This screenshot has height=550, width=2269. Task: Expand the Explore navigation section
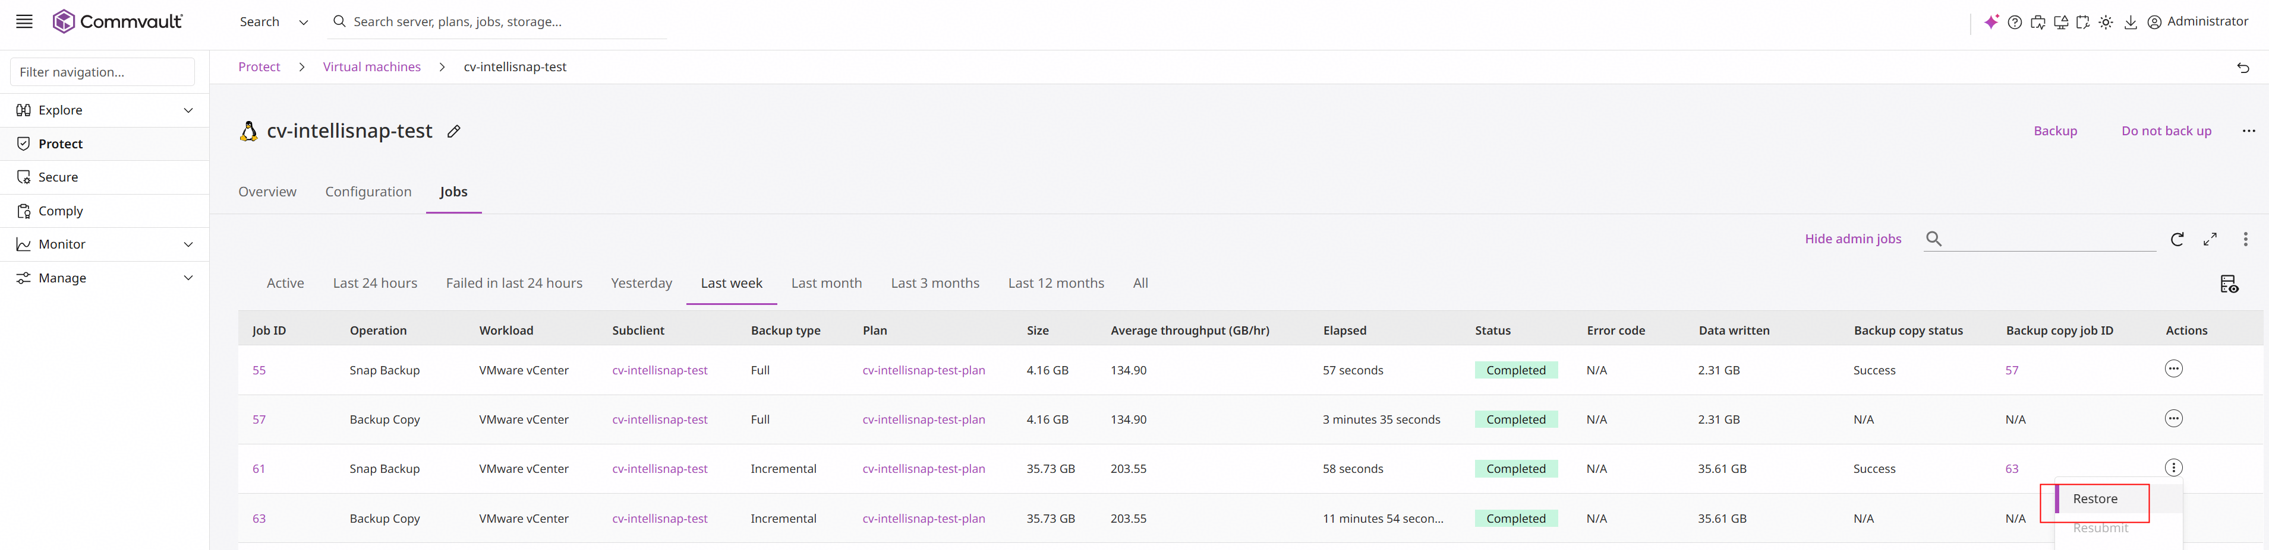105,110
